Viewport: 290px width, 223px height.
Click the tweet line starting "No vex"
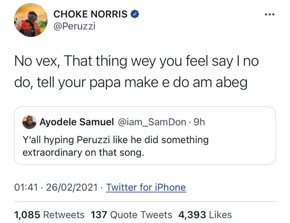136,62
